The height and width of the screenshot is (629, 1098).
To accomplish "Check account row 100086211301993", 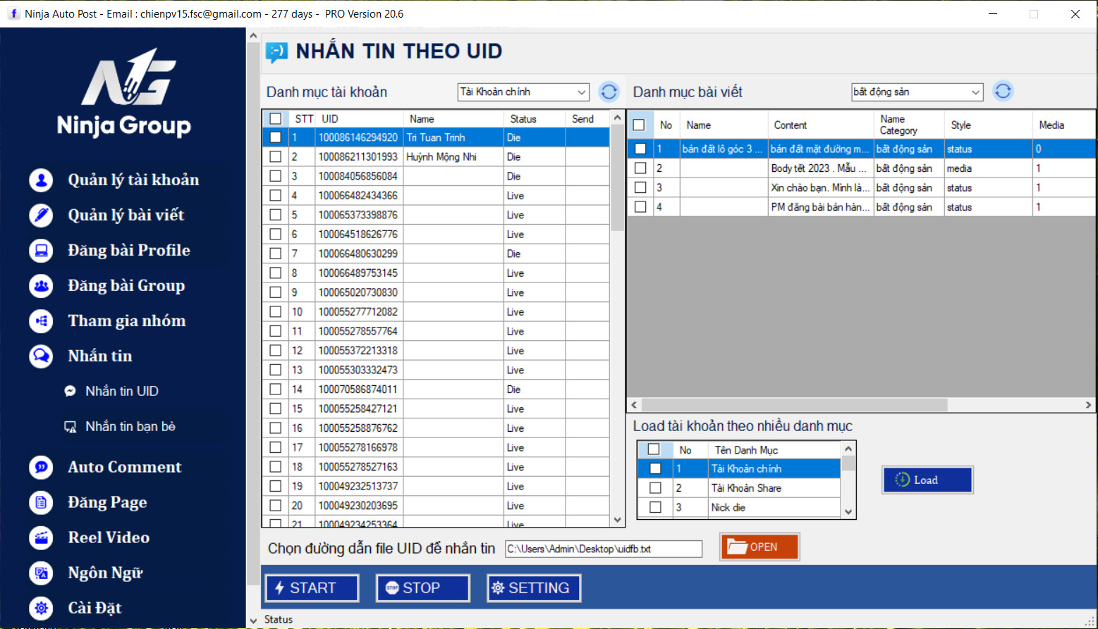I will click(x=276, y=156).
